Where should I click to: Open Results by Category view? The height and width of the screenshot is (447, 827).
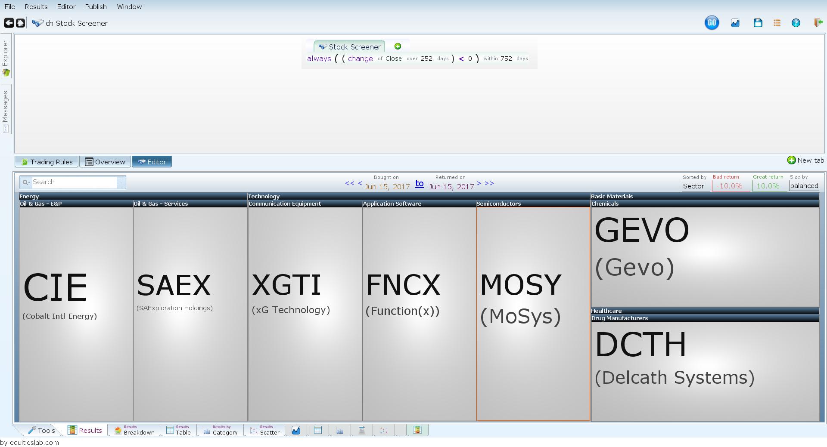click(x=220, y=430)
